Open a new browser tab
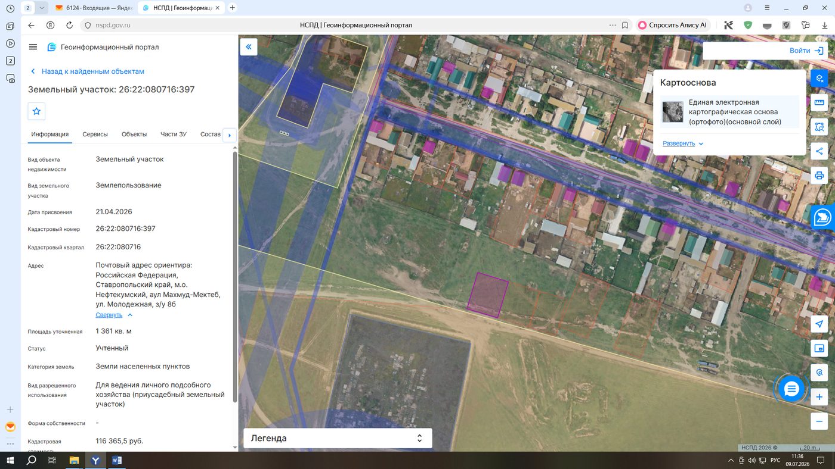The width and height of the screenshot is (835, 469). click(233, 8)
